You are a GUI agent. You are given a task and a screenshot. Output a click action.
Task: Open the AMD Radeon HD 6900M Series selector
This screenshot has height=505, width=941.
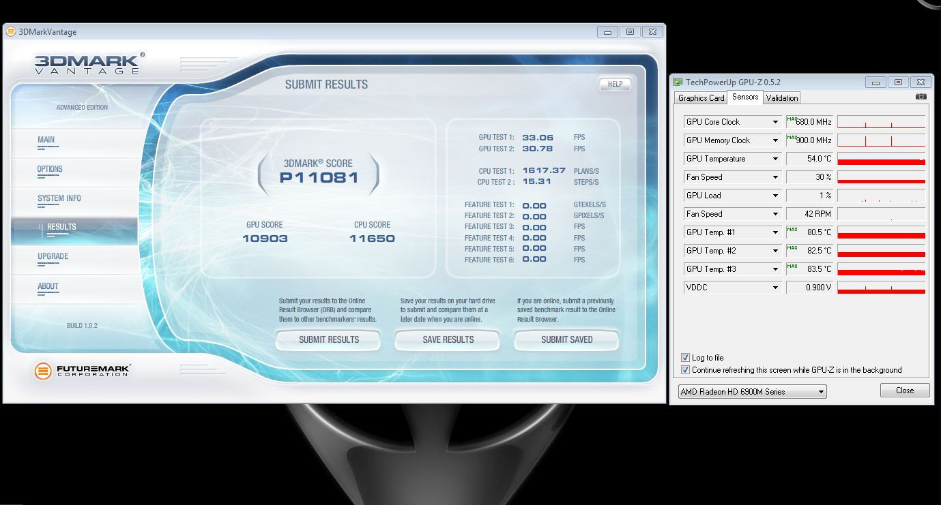(x=752, y=392)
